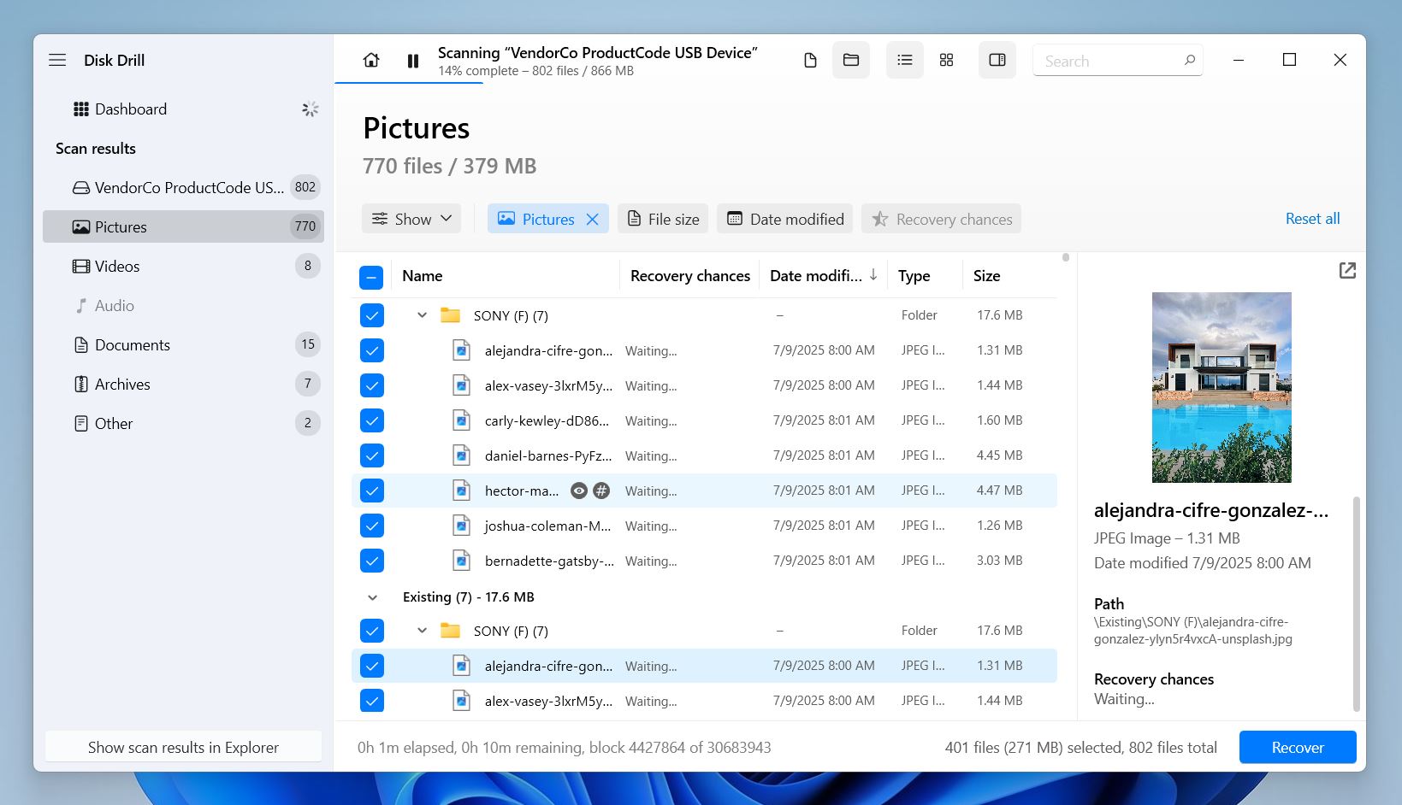Open Archives category in sidebar
The image size is (1402, 805).
(183, 384)
